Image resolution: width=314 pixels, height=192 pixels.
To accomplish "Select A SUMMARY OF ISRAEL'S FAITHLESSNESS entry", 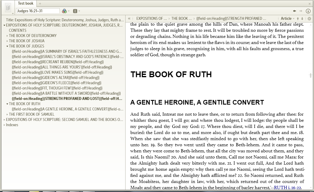I will pos(67,52).
